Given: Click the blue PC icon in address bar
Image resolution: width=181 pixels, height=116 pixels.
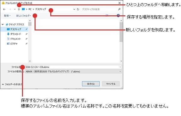Looking at the screenshot, I should point(23,9).
